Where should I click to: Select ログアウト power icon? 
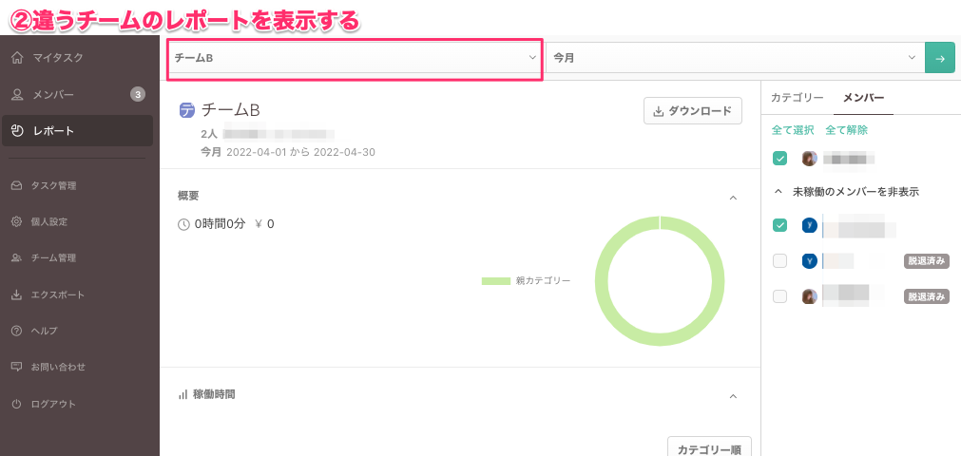17,404
